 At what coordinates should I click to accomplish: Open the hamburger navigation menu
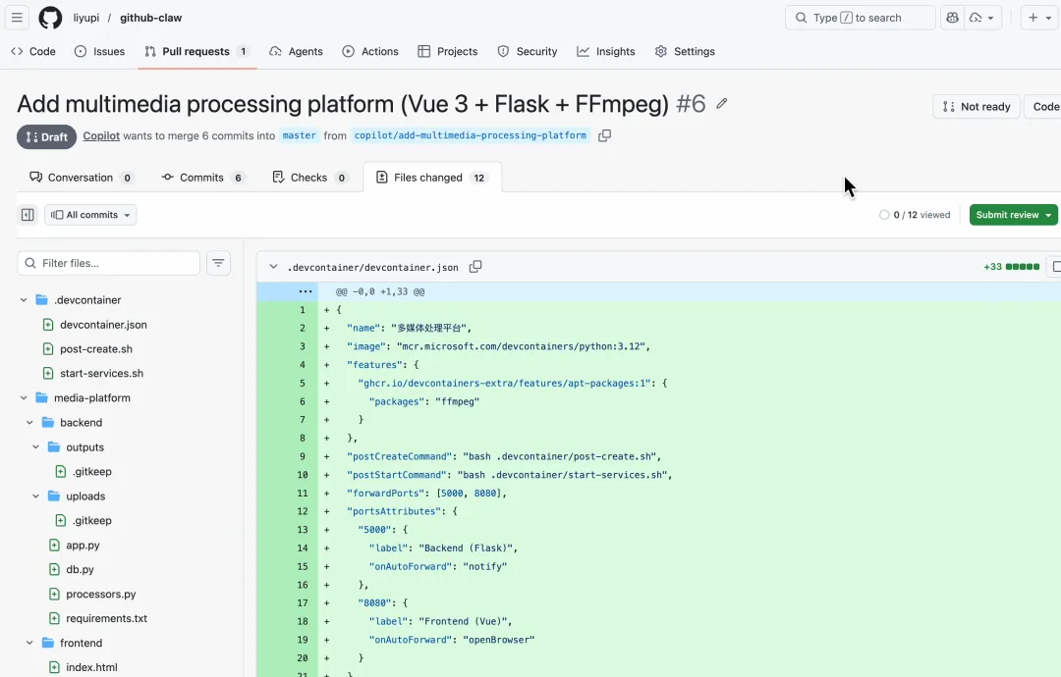18,18
